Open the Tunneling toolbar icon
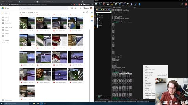The image size is (188, 105). (x=128, y=4)
